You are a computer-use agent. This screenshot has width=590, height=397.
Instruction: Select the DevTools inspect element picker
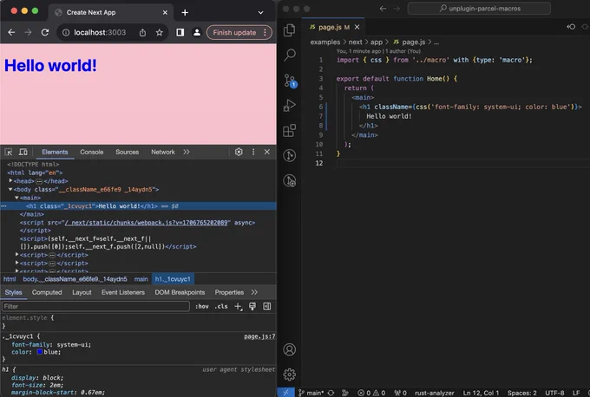tap(9, 152)
